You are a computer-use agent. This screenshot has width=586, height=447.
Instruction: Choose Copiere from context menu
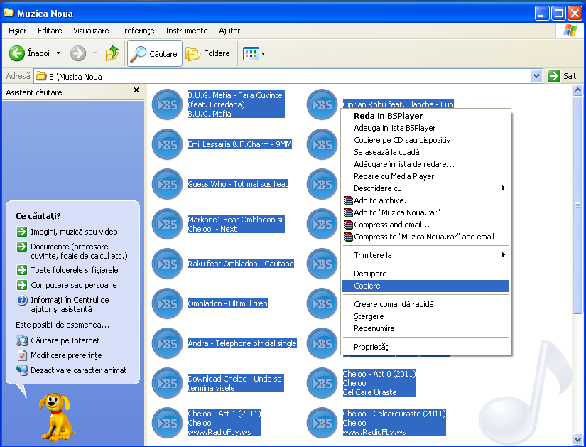point(425,286)
